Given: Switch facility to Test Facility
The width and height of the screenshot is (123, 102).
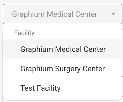Looking at the screenshot, I should (x=63, y=88).
